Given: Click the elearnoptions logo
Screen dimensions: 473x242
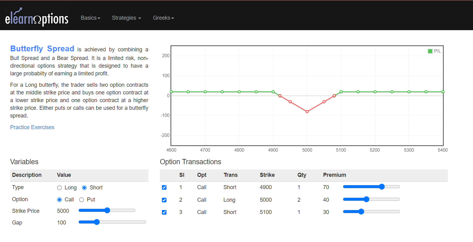Looking at the screenshot, I should pyautogui.click(x=37, y=18).
